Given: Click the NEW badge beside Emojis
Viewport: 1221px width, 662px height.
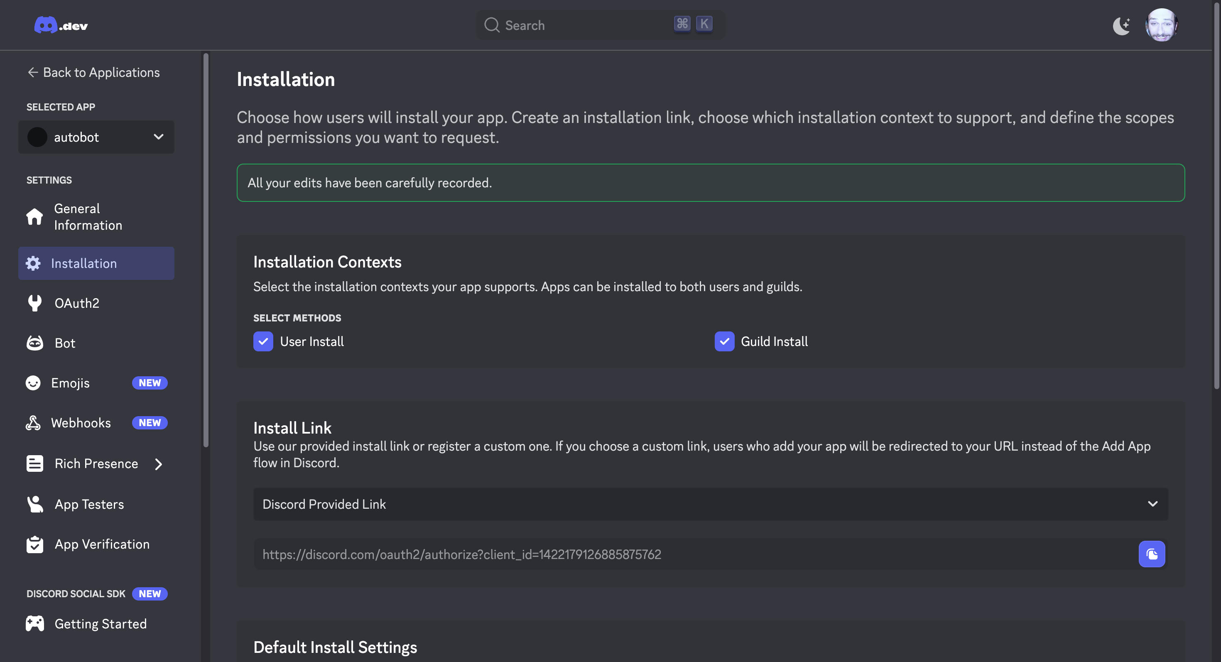Looking at the screenshot, I should [150, 383].
